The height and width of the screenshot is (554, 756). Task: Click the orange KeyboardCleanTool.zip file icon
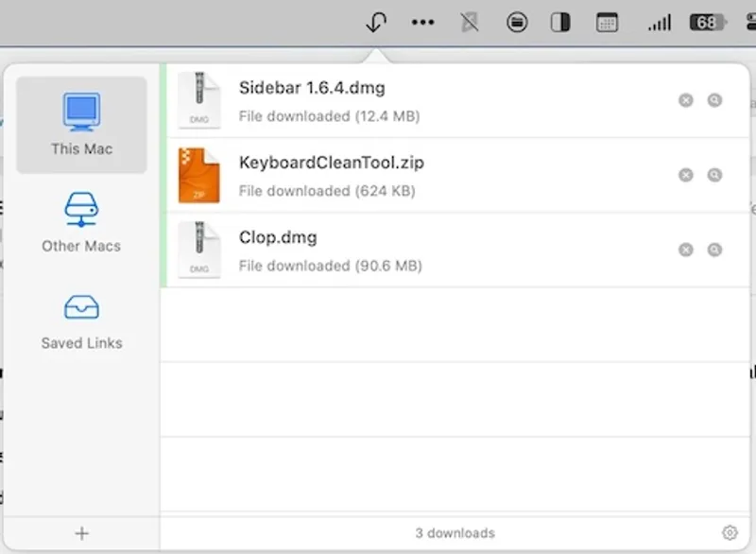(x=199, y=175)
